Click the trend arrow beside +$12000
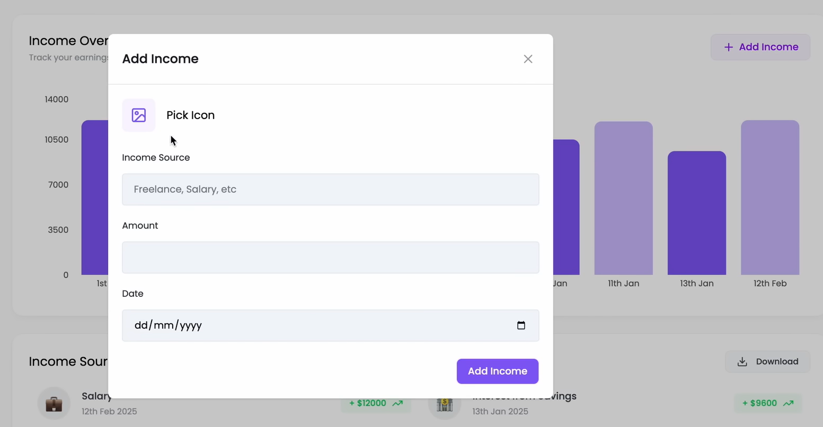The height and width of the screenshot is (427, 823). click(397, 403)
